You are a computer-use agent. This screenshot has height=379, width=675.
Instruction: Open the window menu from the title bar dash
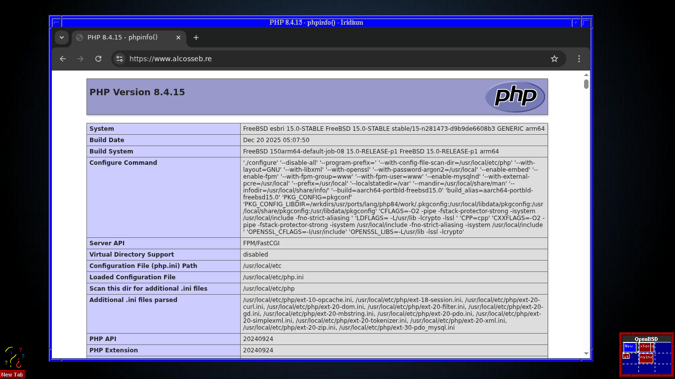[x=56, y=22]
